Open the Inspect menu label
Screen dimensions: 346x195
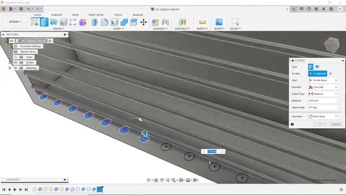point(202,29)
